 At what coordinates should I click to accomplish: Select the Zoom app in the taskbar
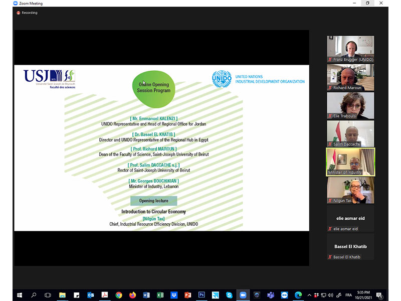pyautogui.click(x=243, y=295)
